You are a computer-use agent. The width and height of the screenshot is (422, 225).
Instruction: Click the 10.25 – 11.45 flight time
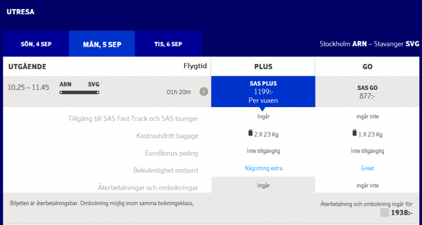pos(29,87)
